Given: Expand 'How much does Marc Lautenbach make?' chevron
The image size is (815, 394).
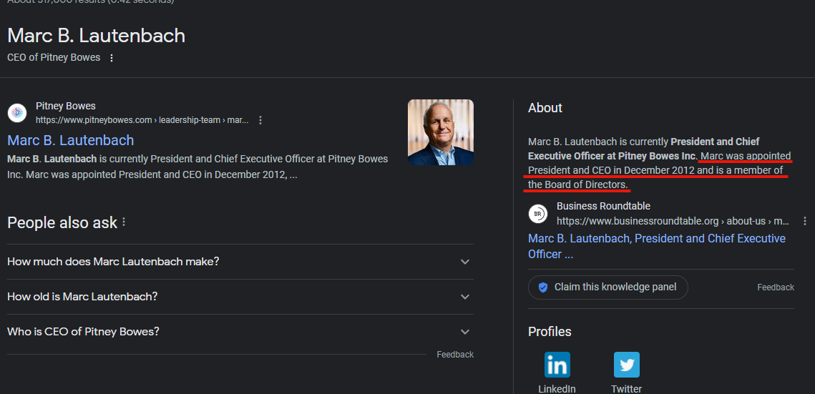Looking at the screenshot, I should click(x=464, y=262).
